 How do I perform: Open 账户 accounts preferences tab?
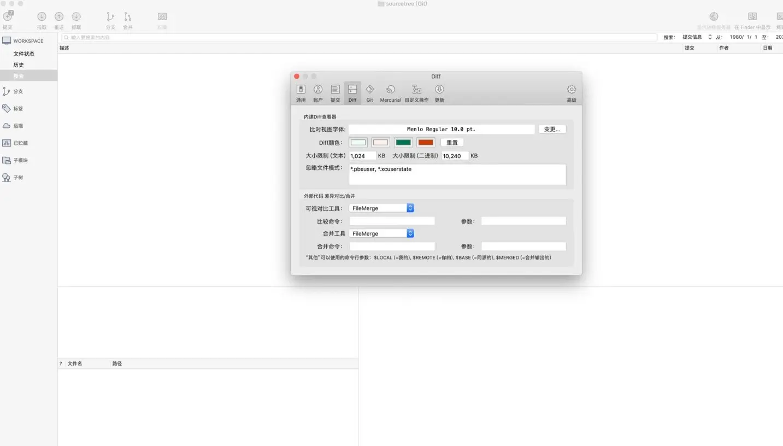point(318,93)
